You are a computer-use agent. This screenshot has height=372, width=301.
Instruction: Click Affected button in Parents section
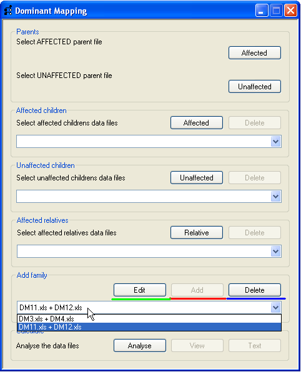pyautogui.click(x=254, y=52)
